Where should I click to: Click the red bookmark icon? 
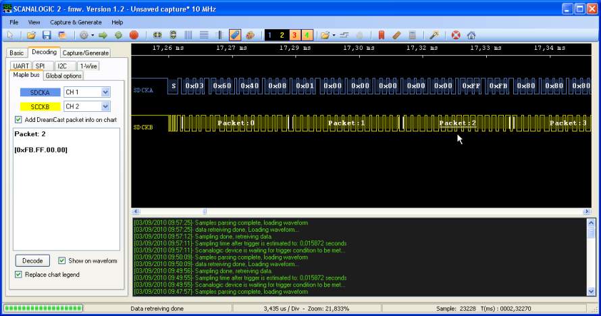(x=382, y=35)
